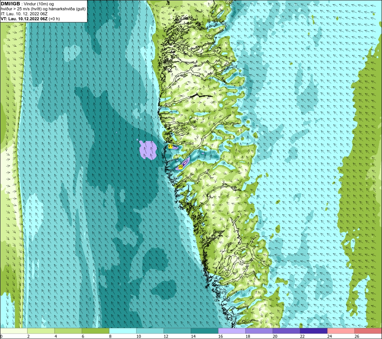
Task: Click the yellow gust label 27
Action: click(170, 146)
